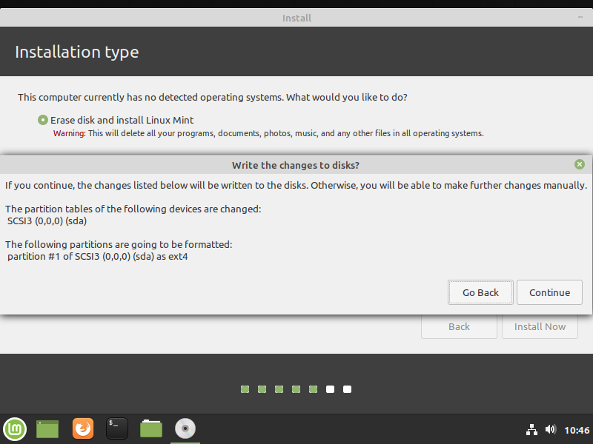Click the red Warning label text
This screenshot has height=444, width=593.
(69, 133)
